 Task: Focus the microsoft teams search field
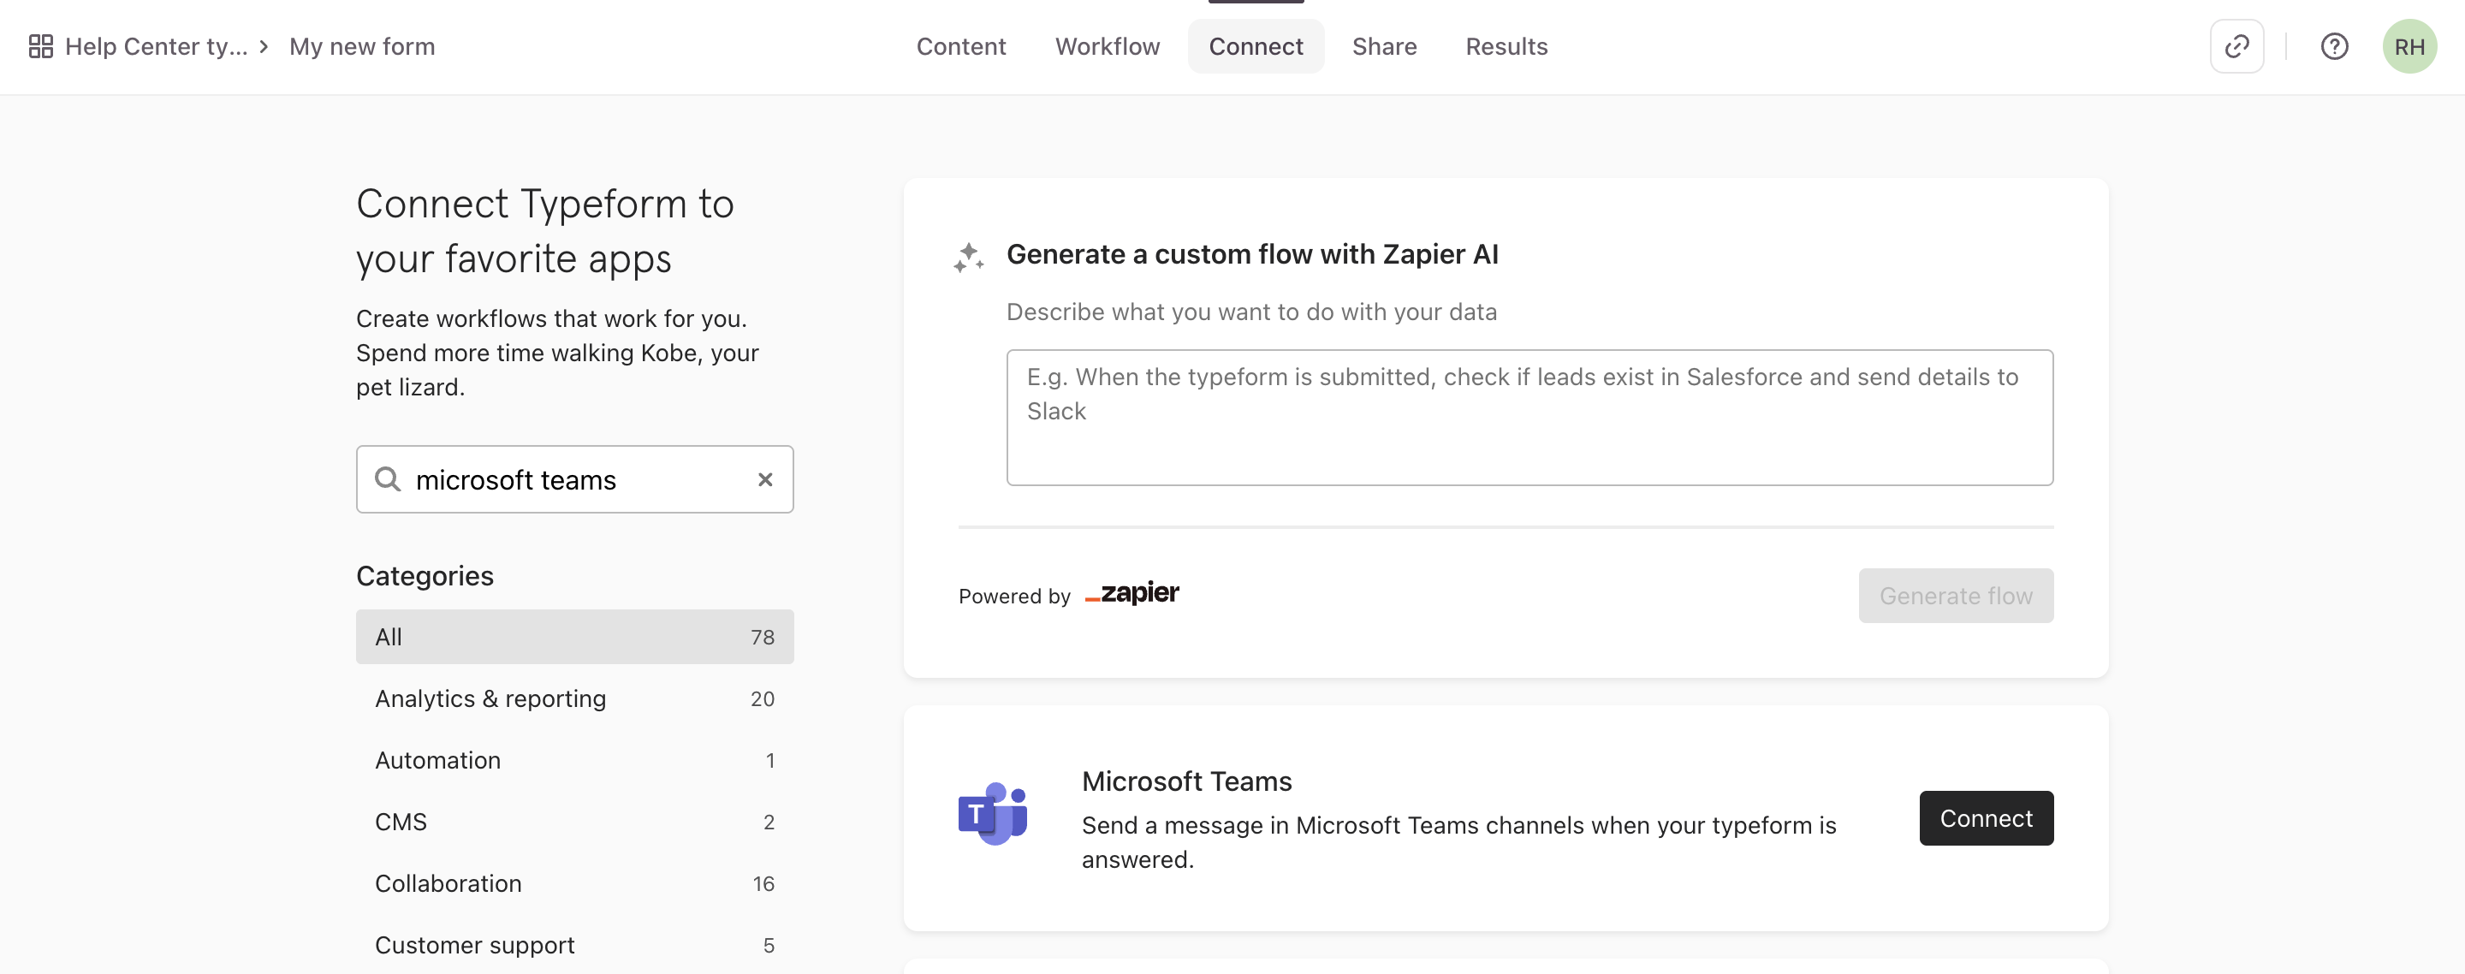click(x=574, y=478)
